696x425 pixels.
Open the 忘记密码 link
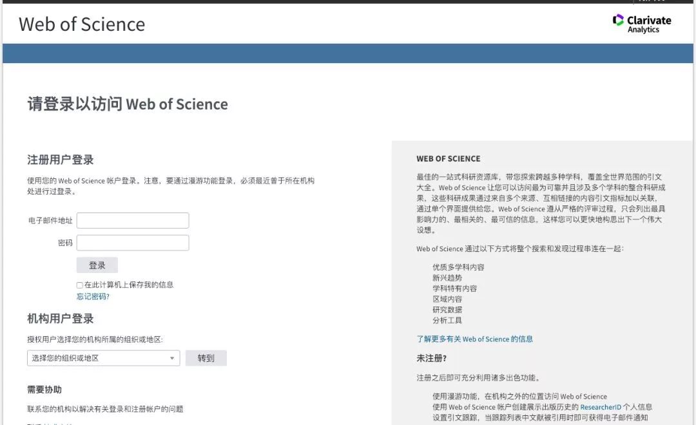click(93, 296)
